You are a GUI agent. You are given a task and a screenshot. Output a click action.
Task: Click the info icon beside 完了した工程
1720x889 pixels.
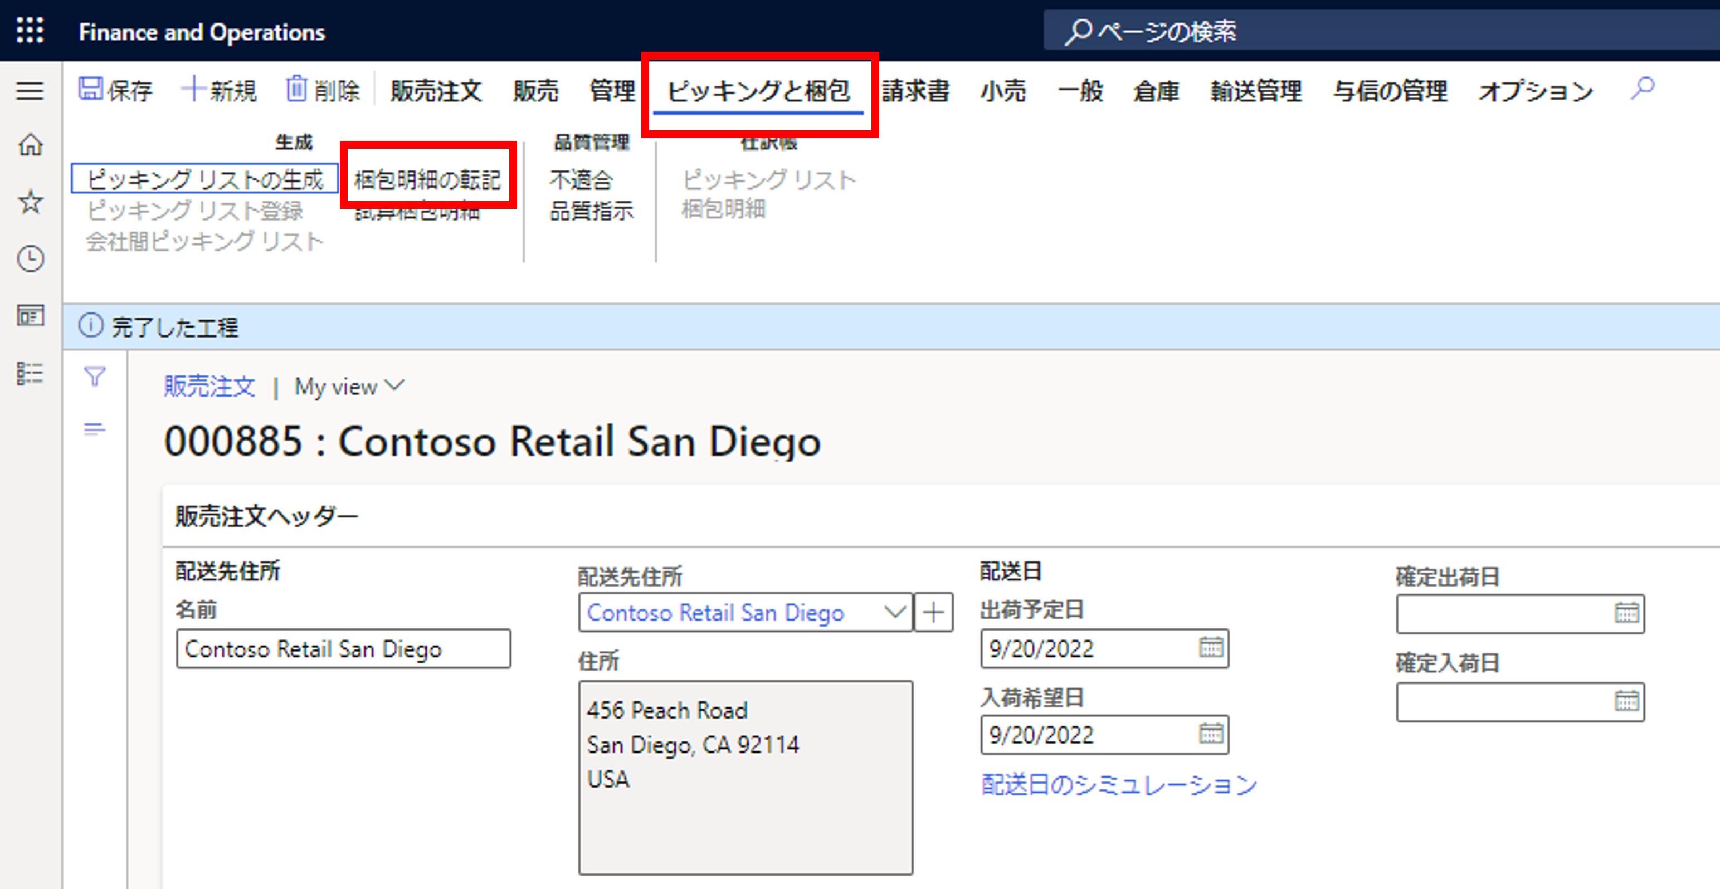91,326
